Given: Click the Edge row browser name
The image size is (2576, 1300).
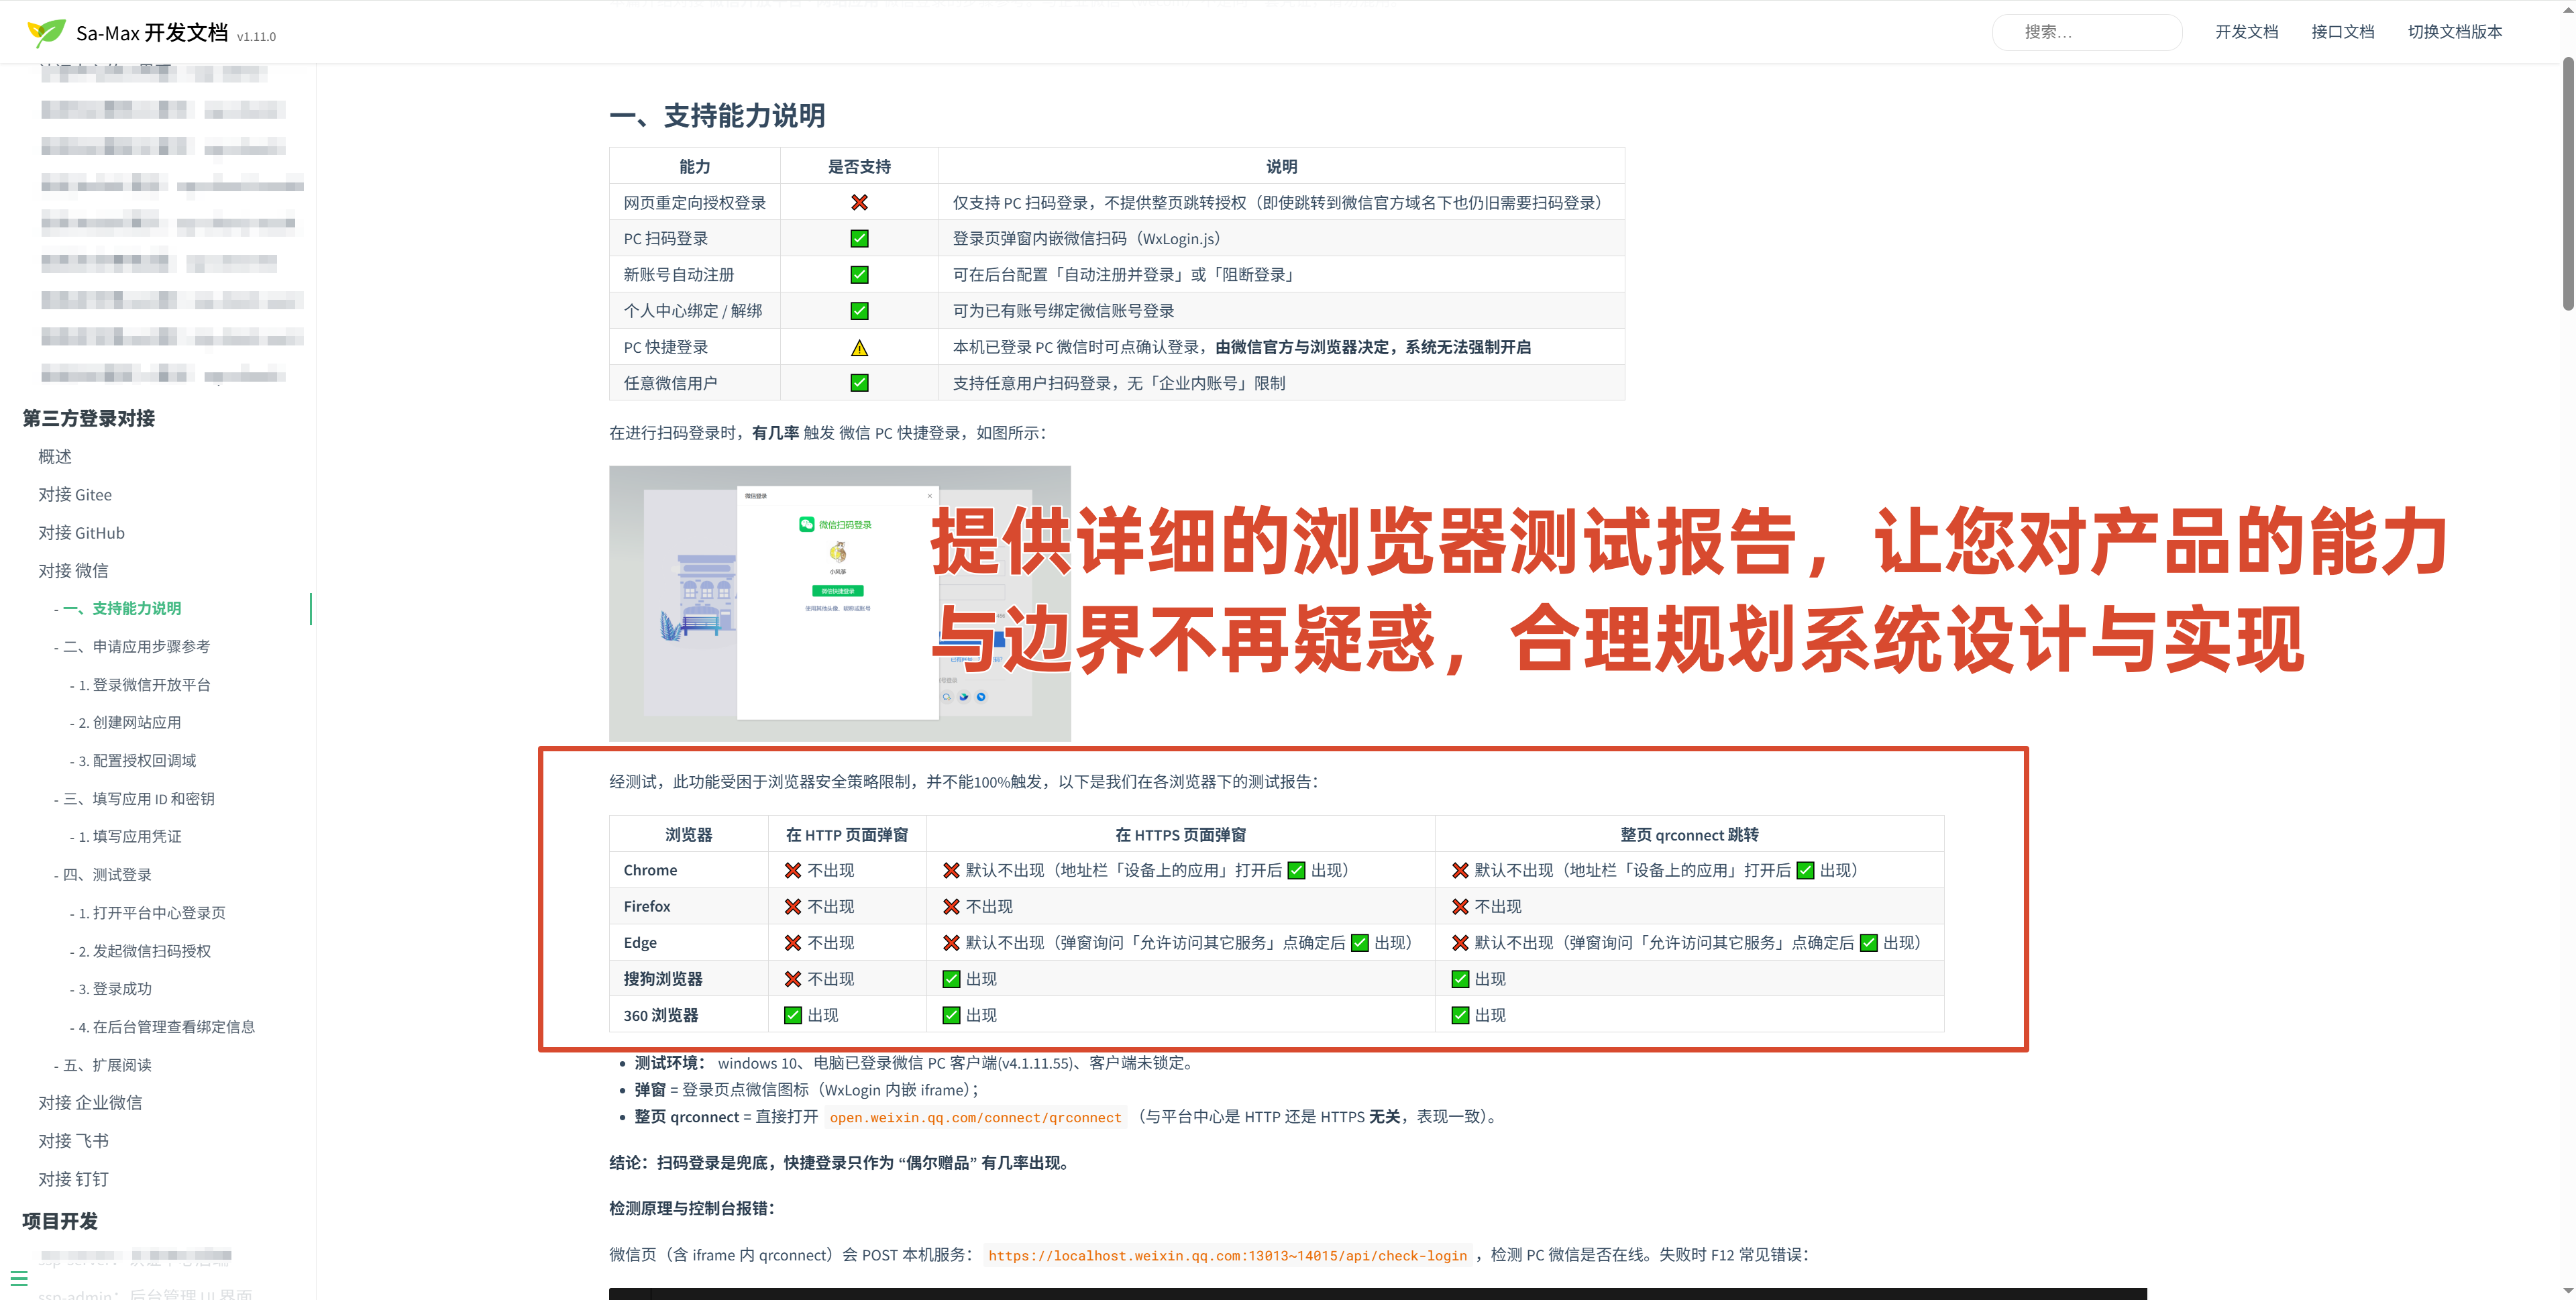Looking at the screenshot, I should click(640, 942).
